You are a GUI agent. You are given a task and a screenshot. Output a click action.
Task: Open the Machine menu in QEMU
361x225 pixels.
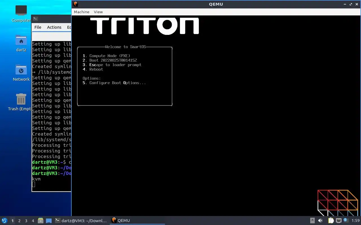pyautogui.click(x=82, y=12)
